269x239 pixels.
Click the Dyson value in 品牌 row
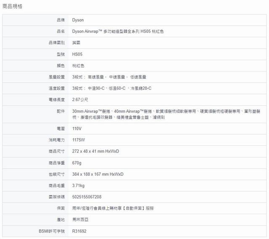click(78, 19)
